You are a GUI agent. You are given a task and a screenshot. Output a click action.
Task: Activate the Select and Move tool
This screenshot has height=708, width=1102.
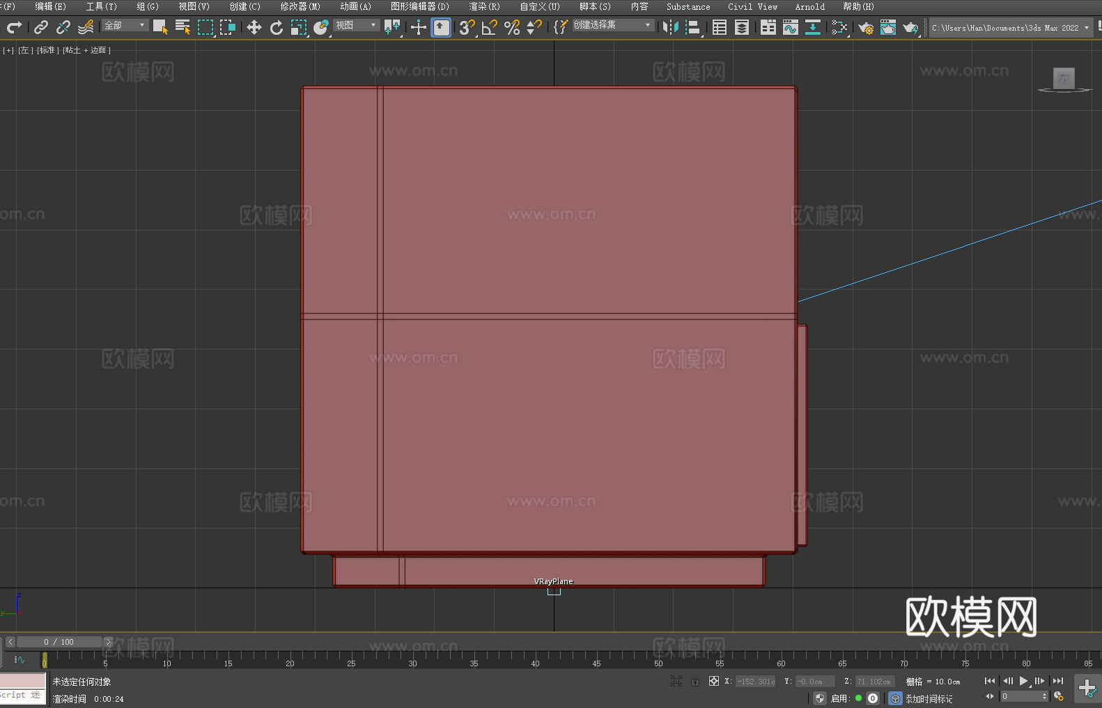[x=254, y=27]
